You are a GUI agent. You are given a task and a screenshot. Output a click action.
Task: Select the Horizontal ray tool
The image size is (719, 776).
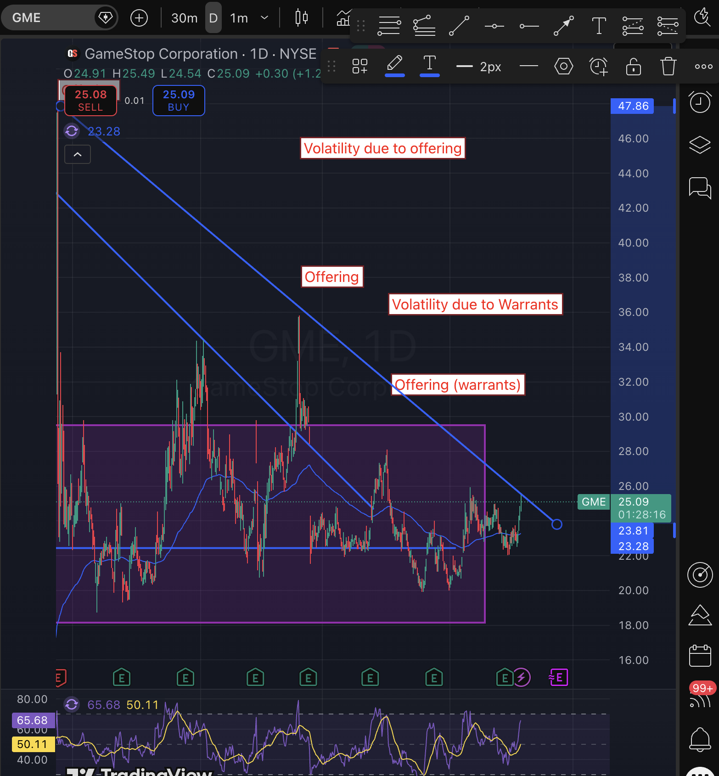[x=529, y=26]
